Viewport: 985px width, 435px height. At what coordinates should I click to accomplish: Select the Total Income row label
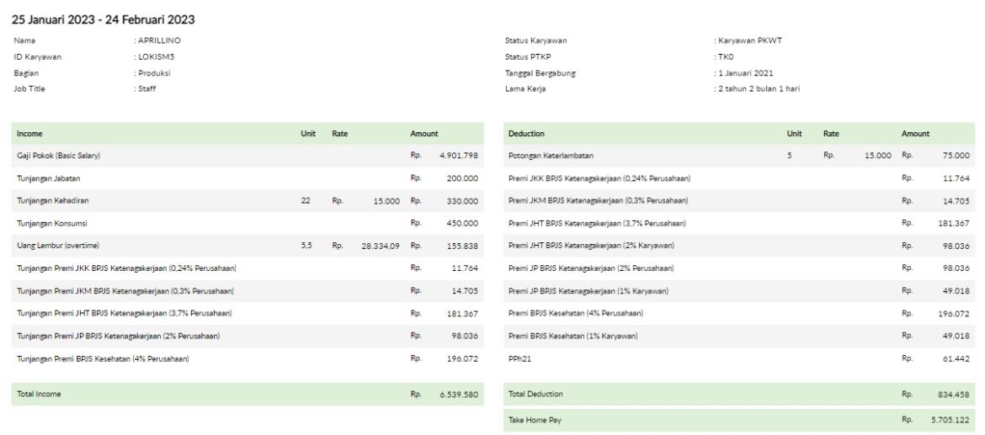[39, 394]
